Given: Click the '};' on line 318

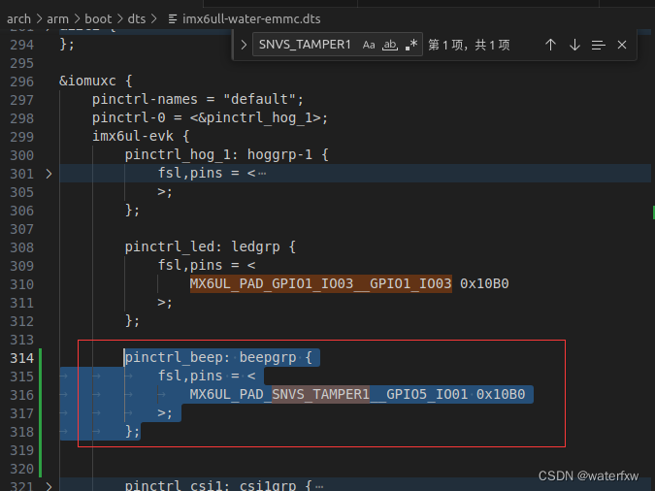Looking at the screenshot, I should [x=132, y=431].
